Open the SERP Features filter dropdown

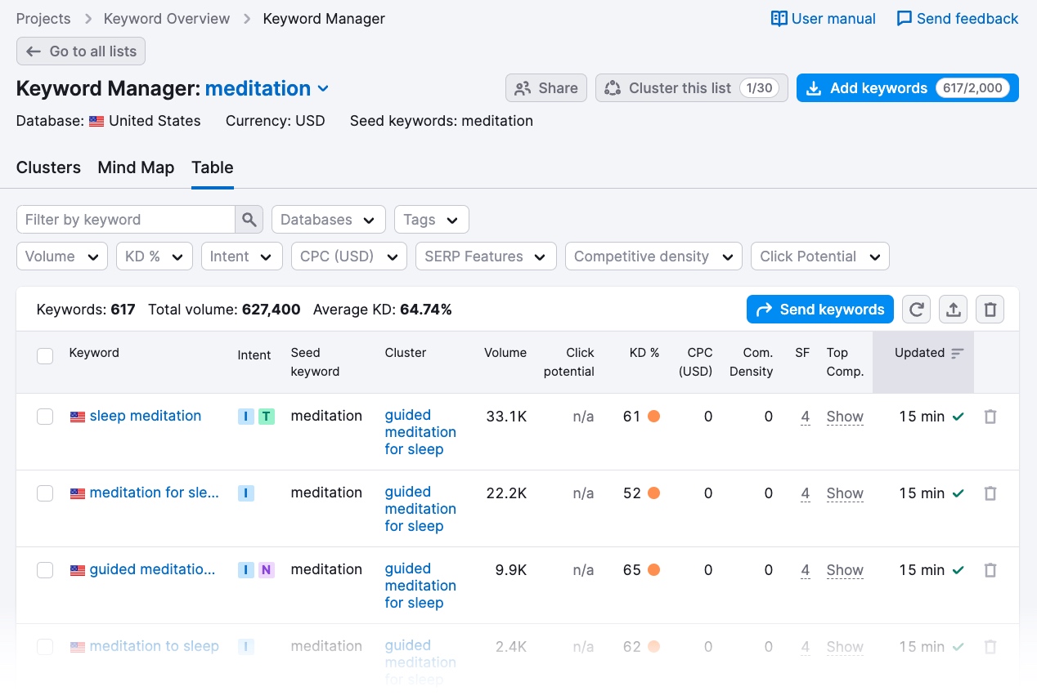click(486, 256)
